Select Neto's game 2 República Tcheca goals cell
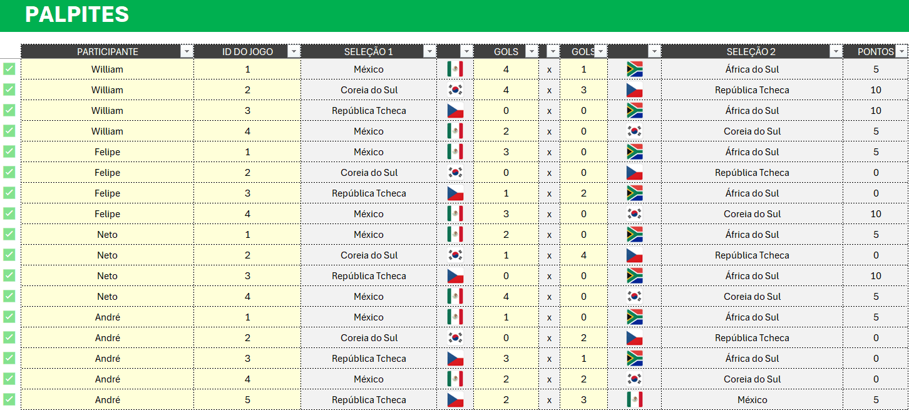Image resolution: width=909 pixels, height=410 pixels. (583, 255)
